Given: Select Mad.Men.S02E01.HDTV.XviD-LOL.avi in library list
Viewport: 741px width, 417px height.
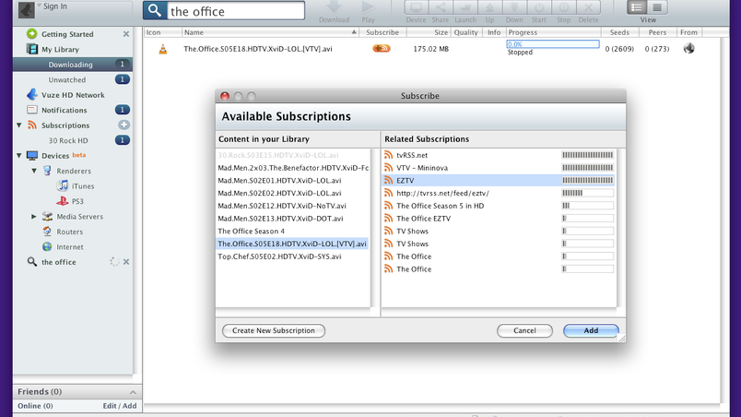Looking at the screenshot, I should (x=279, y=181).
